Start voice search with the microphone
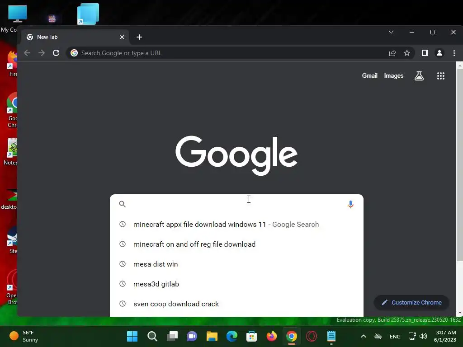The height and width of the screenshot is (347, 463). (350, 204)
